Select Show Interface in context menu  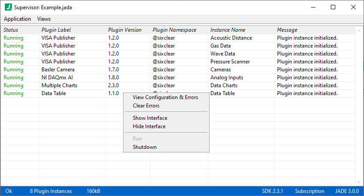point(150,118)
